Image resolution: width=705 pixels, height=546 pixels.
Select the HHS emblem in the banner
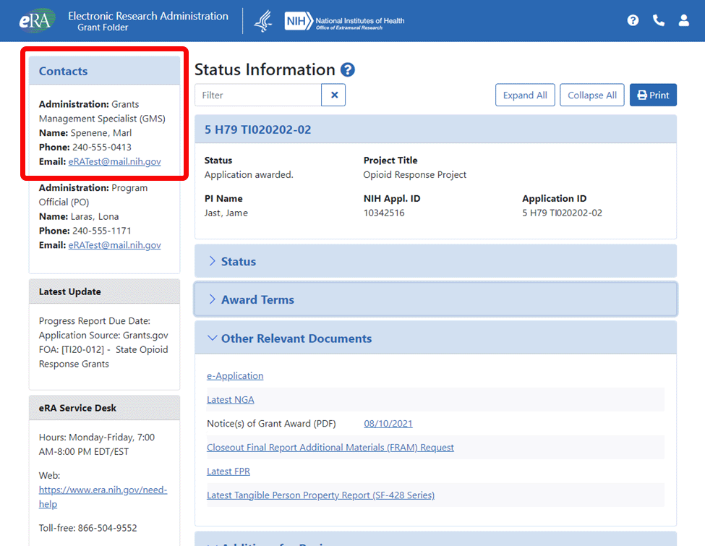[x=262, y=20]
